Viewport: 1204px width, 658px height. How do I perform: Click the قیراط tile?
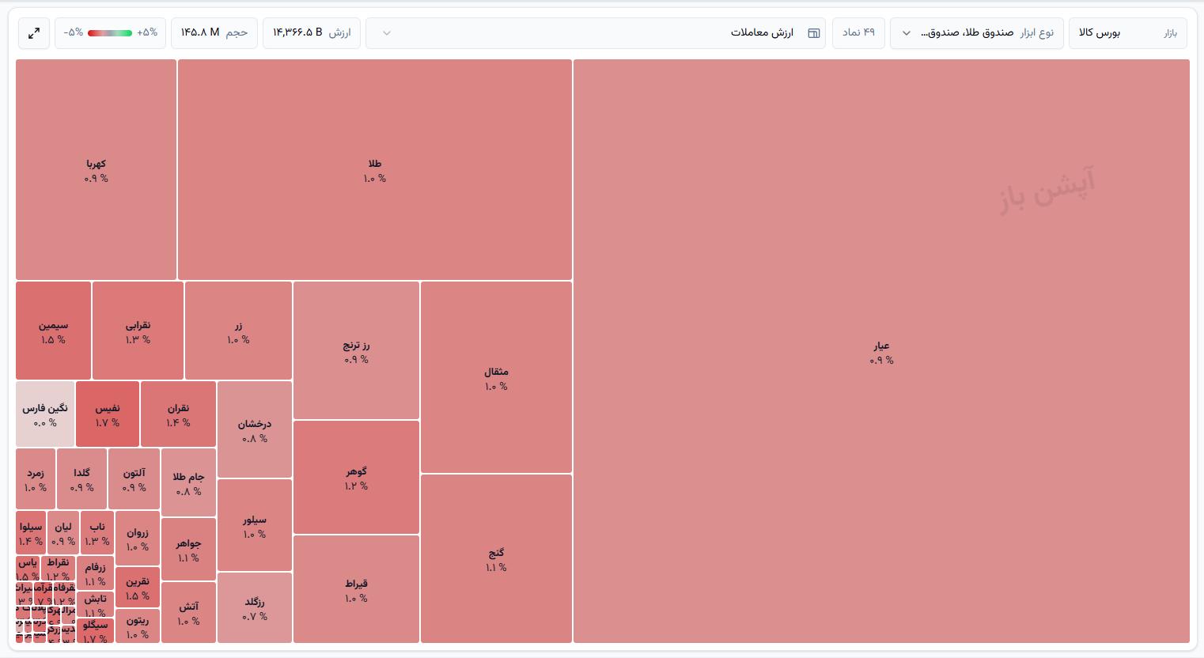(356, 589)
